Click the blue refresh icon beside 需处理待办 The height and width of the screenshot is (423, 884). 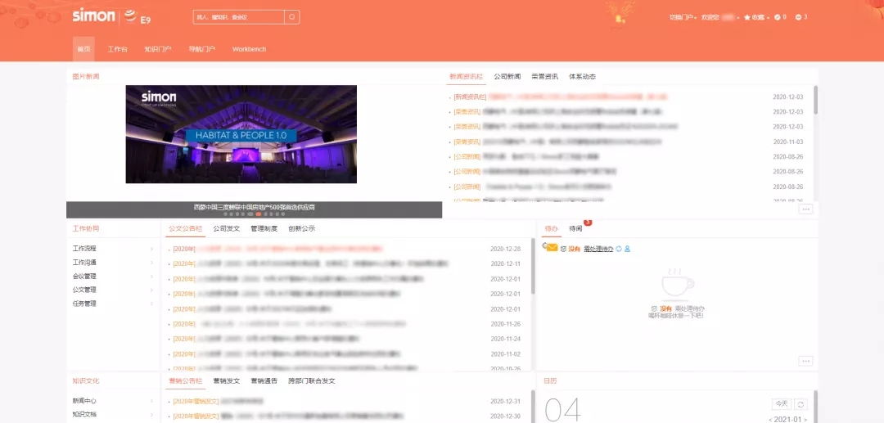tap(619, 249)
